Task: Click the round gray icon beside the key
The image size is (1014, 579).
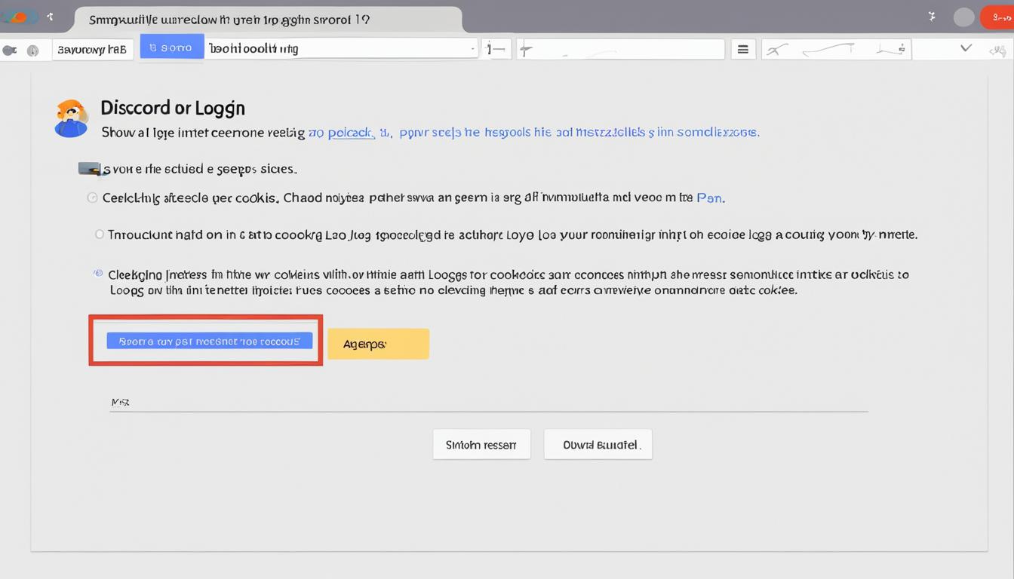Action: pyautogui.click(x=32, y=51)
